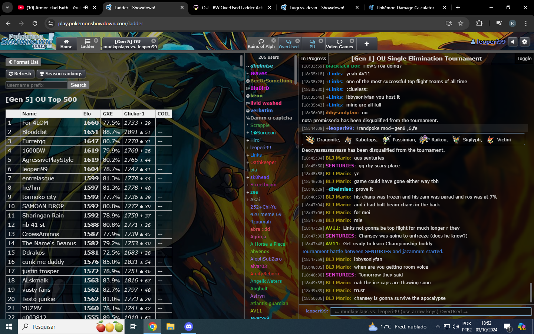Mute the YouTube tab audio icon
The image size is (534, 334).
pyautogui.click(x=86, y=7)
